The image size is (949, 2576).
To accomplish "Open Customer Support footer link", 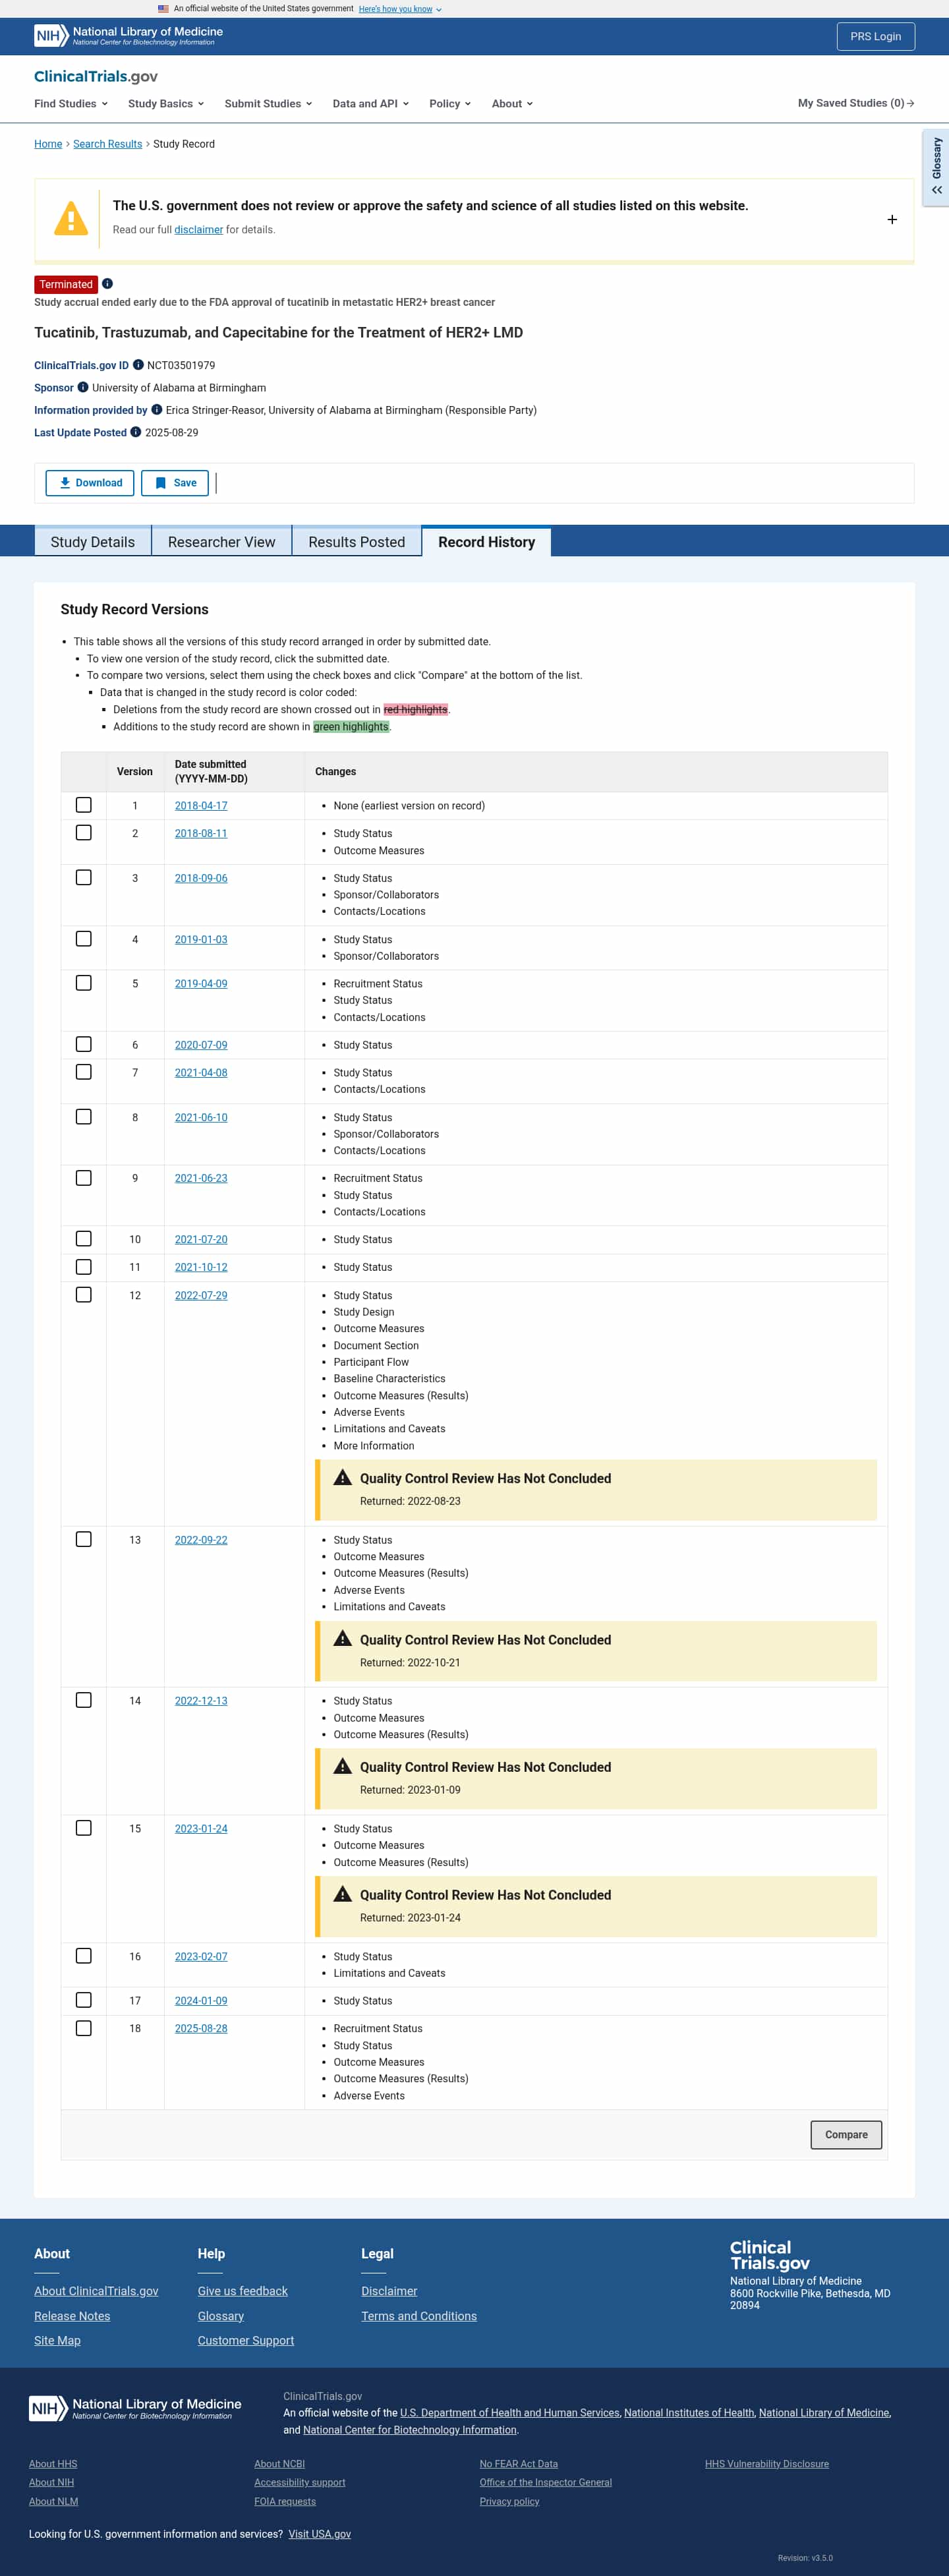I will click(x=246, y=2340).
